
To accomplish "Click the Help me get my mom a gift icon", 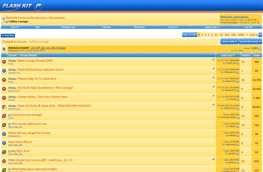I will point(4,161).
